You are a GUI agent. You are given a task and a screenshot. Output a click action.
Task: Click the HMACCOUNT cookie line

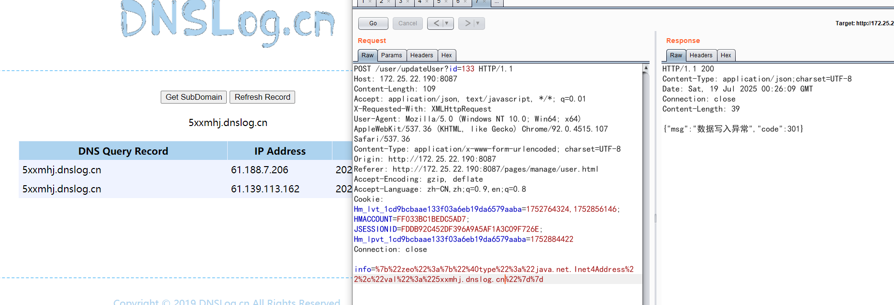pos(411,219)
